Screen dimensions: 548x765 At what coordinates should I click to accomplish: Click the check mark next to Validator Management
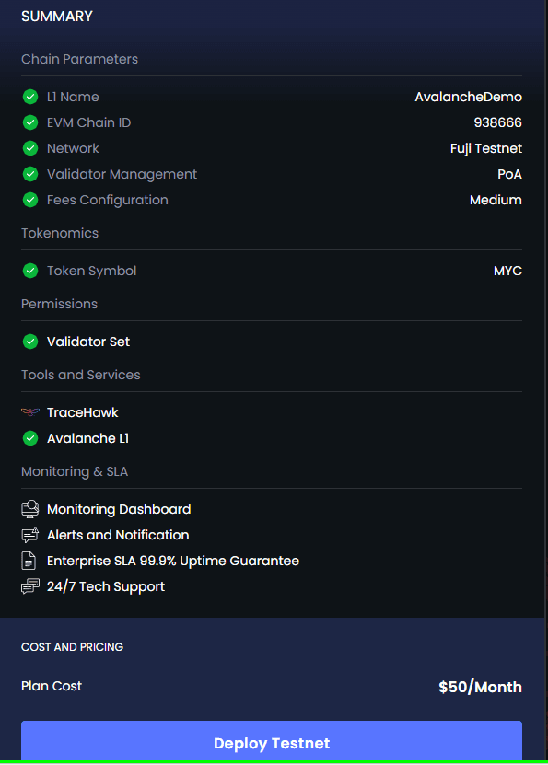point(30,174)
